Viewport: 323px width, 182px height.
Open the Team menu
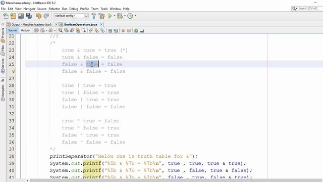(95, 9)
